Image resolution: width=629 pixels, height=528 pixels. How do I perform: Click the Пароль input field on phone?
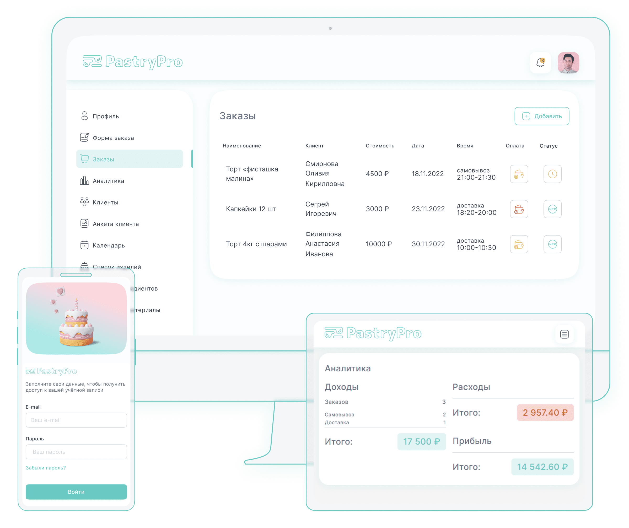tap(76, 452)
